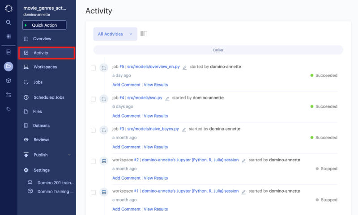Click job #3 spinner type icon
Screen dimensions: 358x215
click(x=104, y=130)
